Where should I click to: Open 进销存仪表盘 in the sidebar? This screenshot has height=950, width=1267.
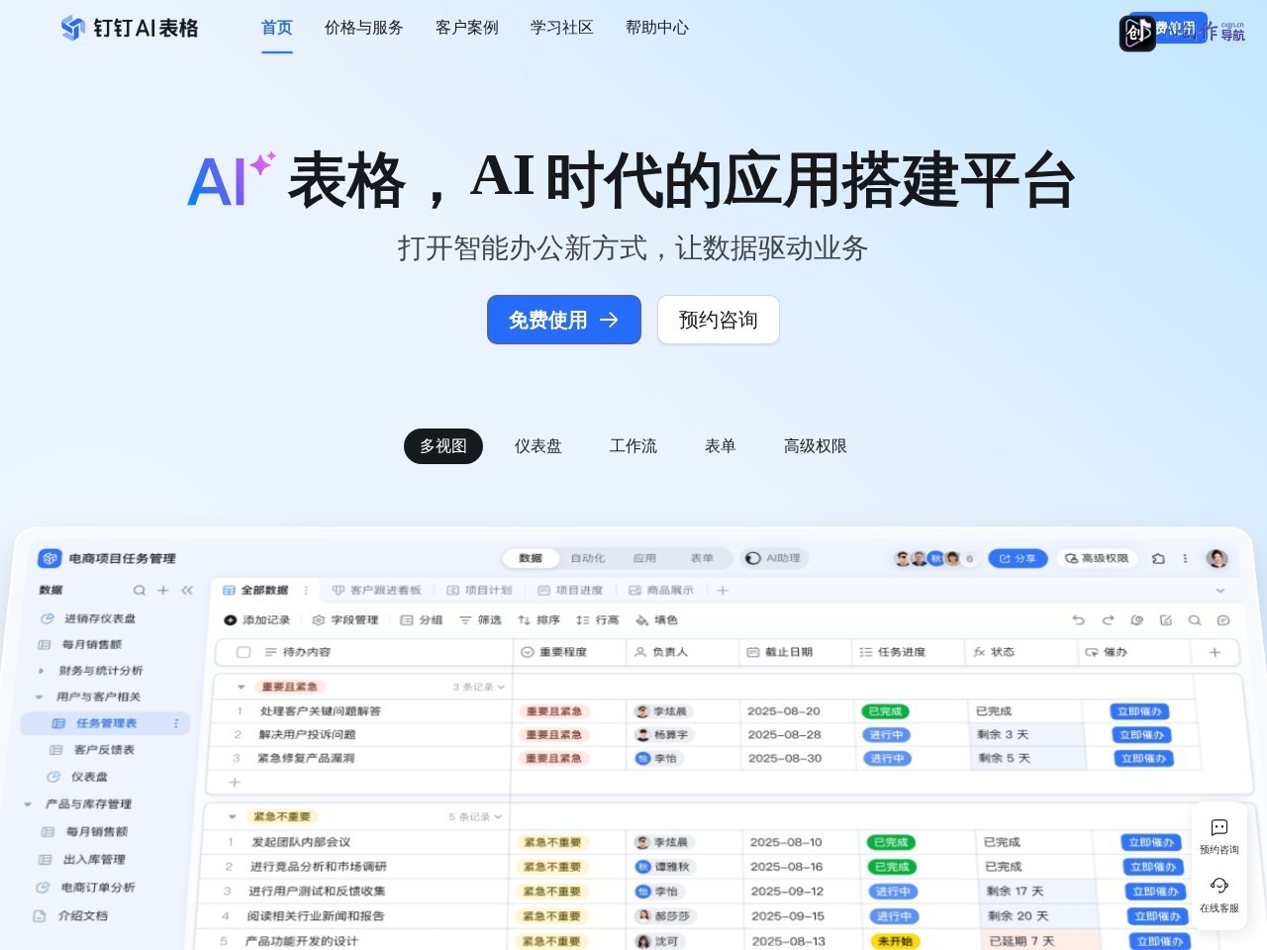[x=99, y=618]
